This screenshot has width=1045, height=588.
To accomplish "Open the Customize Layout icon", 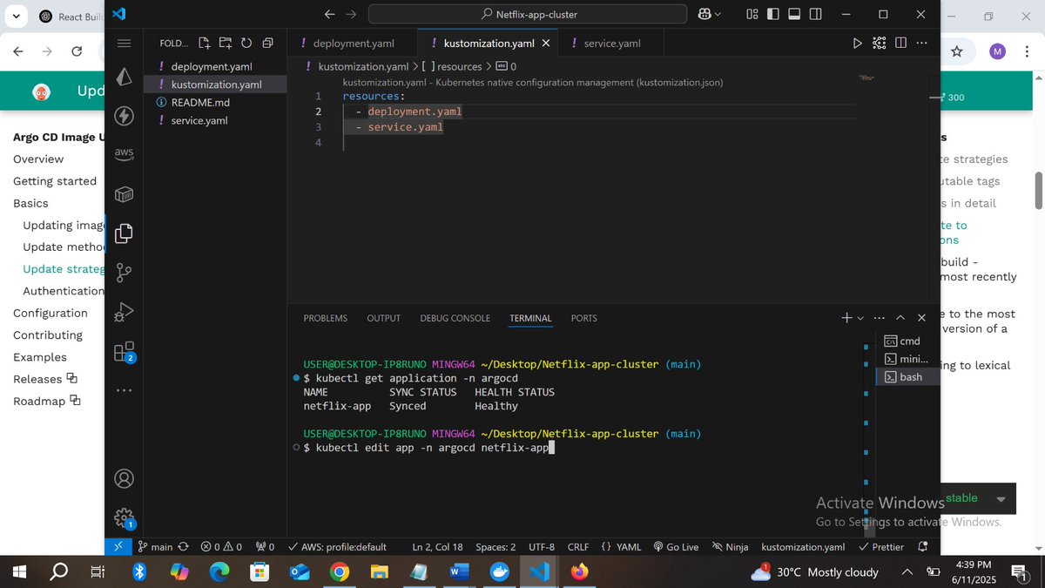I will coord(752,14).
